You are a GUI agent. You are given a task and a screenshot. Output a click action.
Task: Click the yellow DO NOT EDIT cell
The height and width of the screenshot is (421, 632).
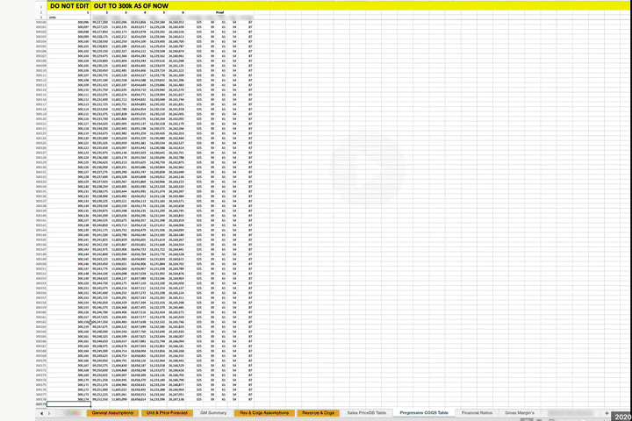tap(68, 5)
